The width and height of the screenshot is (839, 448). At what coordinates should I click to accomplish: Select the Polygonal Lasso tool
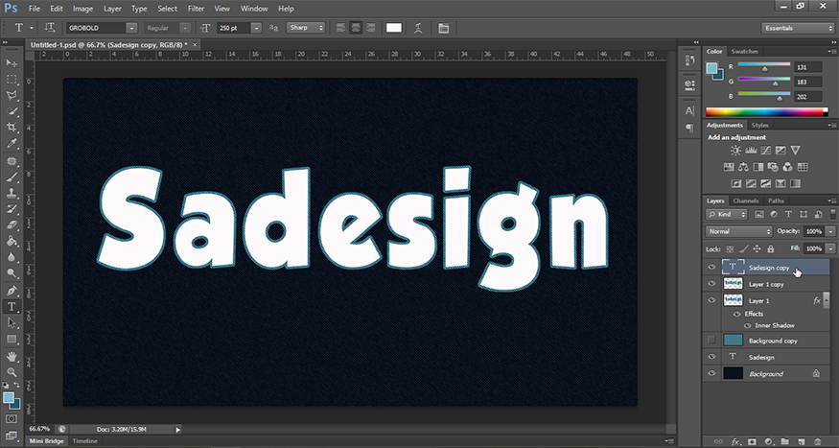pos(12,96)
